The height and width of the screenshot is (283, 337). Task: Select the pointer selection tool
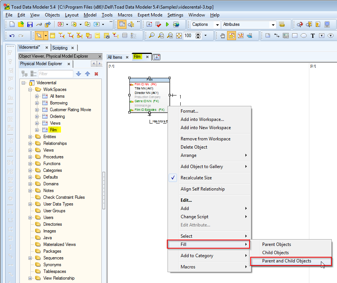coord(39,36)
